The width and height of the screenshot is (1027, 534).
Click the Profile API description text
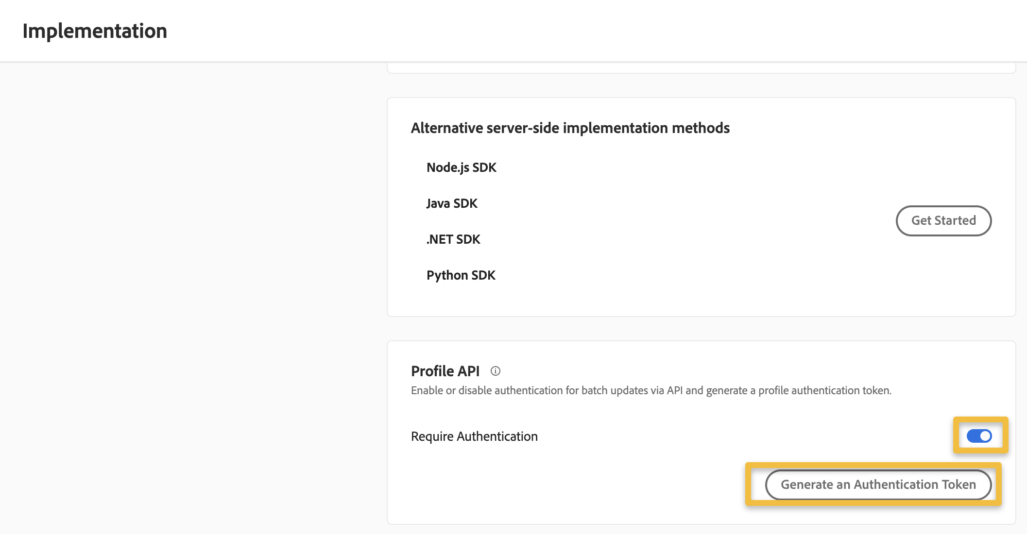pyautogui.click(x=651, y=391)
